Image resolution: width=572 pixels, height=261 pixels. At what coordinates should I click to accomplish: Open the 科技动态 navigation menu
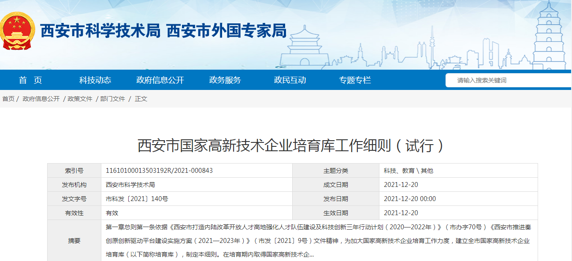(95, 80)
